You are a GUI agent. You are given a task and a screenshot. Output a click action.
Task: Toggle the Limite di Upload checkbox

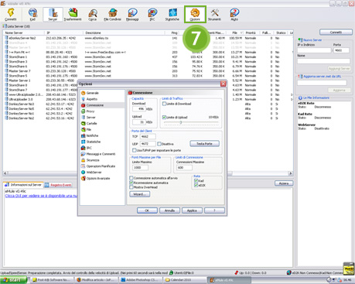pos(164,117)
